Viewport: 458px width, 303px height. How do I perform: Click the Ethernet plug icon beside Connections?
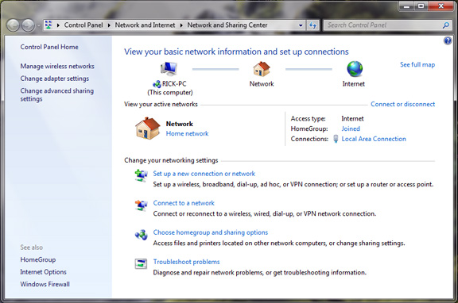point(336,139)
